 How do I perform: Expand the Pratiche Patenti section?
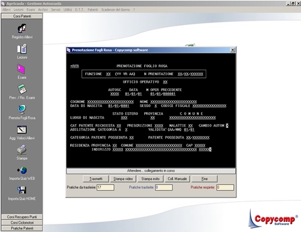pos(22,228)
